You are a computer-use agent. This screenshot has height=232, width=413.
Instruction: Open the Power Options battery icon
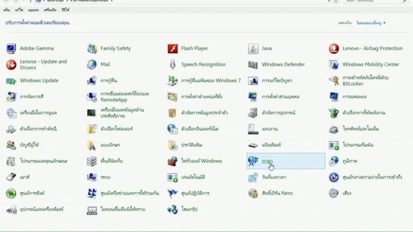pos(334,113)
